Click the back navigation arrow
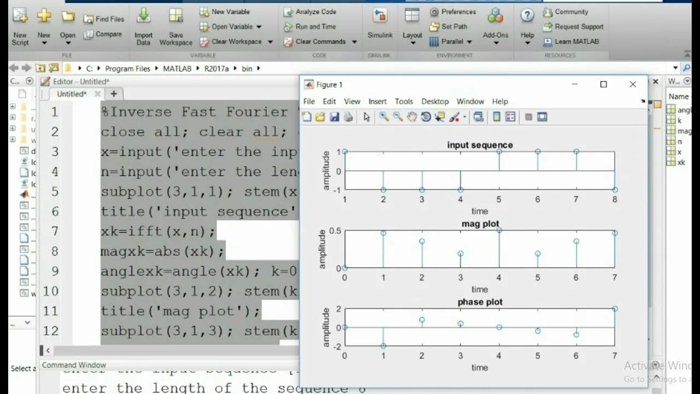The height and width of the screenshot is (394, 700). 14,68
